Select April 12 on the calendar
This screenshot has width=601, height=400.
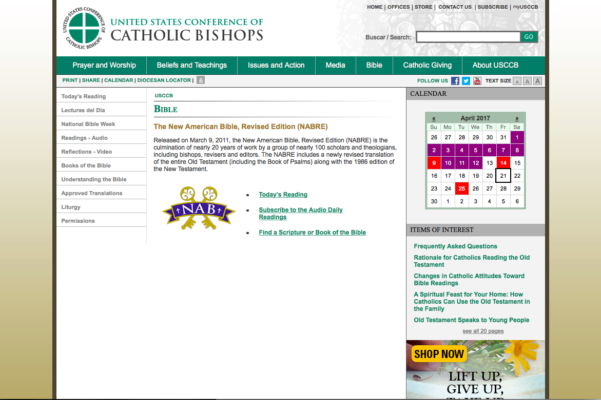tap(476, 163)
